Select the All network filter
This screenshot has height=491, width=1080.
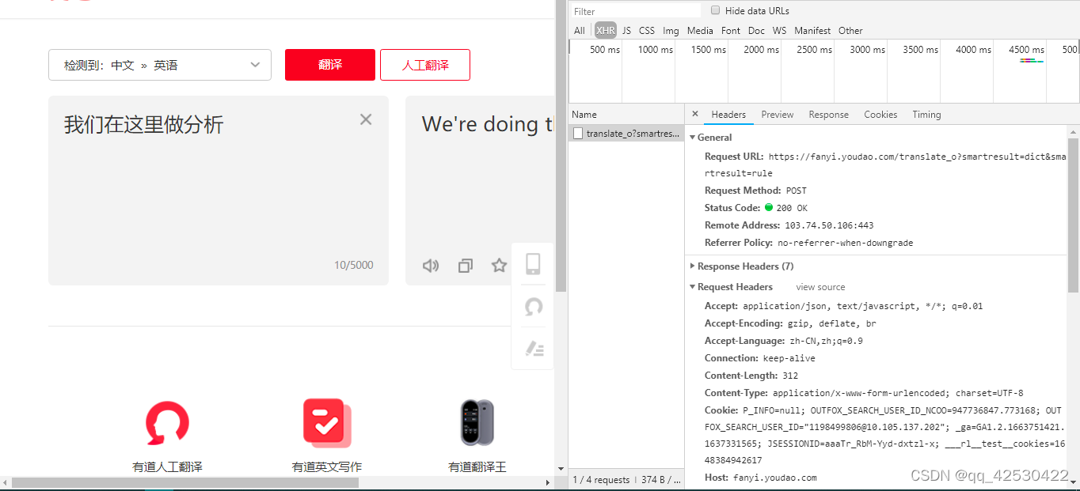580,31
